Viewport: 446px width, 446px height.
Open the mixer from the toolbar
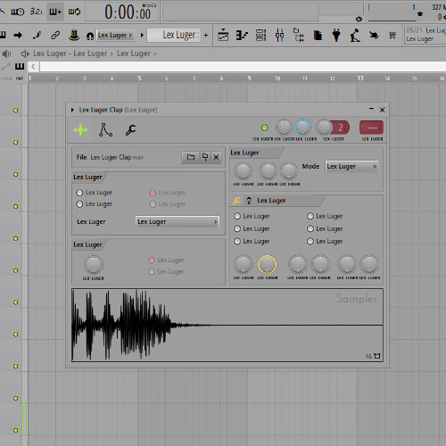tap(279, 36)
